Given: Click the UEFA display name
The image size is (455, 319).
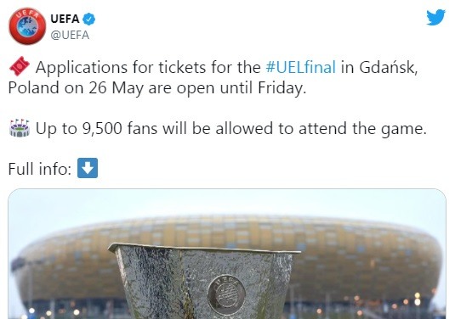Looking at the screenshot, I should (x=65, y=20).
